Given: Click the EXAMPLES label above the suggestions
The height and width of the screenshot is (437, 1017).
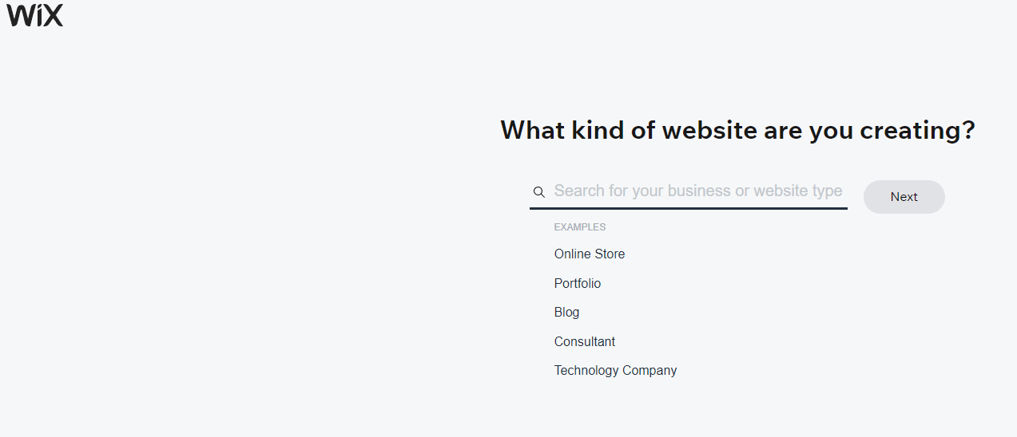Looking at the screenshot, I should tap(580, 227).
